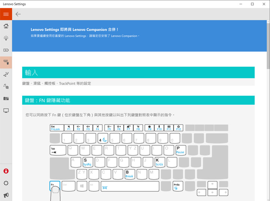
Task: Click the red info alert icon
Action: click(x=6, y=171)
